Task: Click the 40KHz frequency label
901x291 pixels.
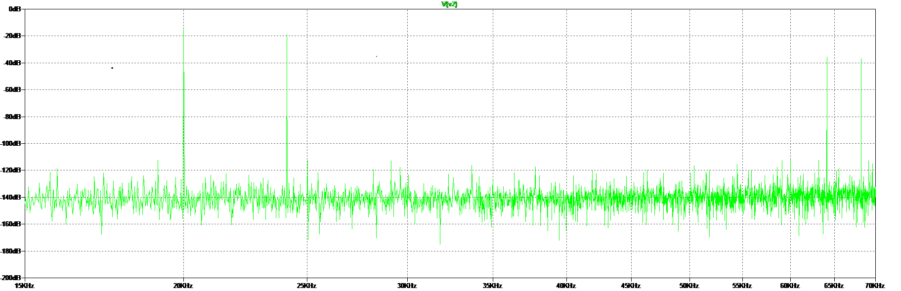Action: 566,286
